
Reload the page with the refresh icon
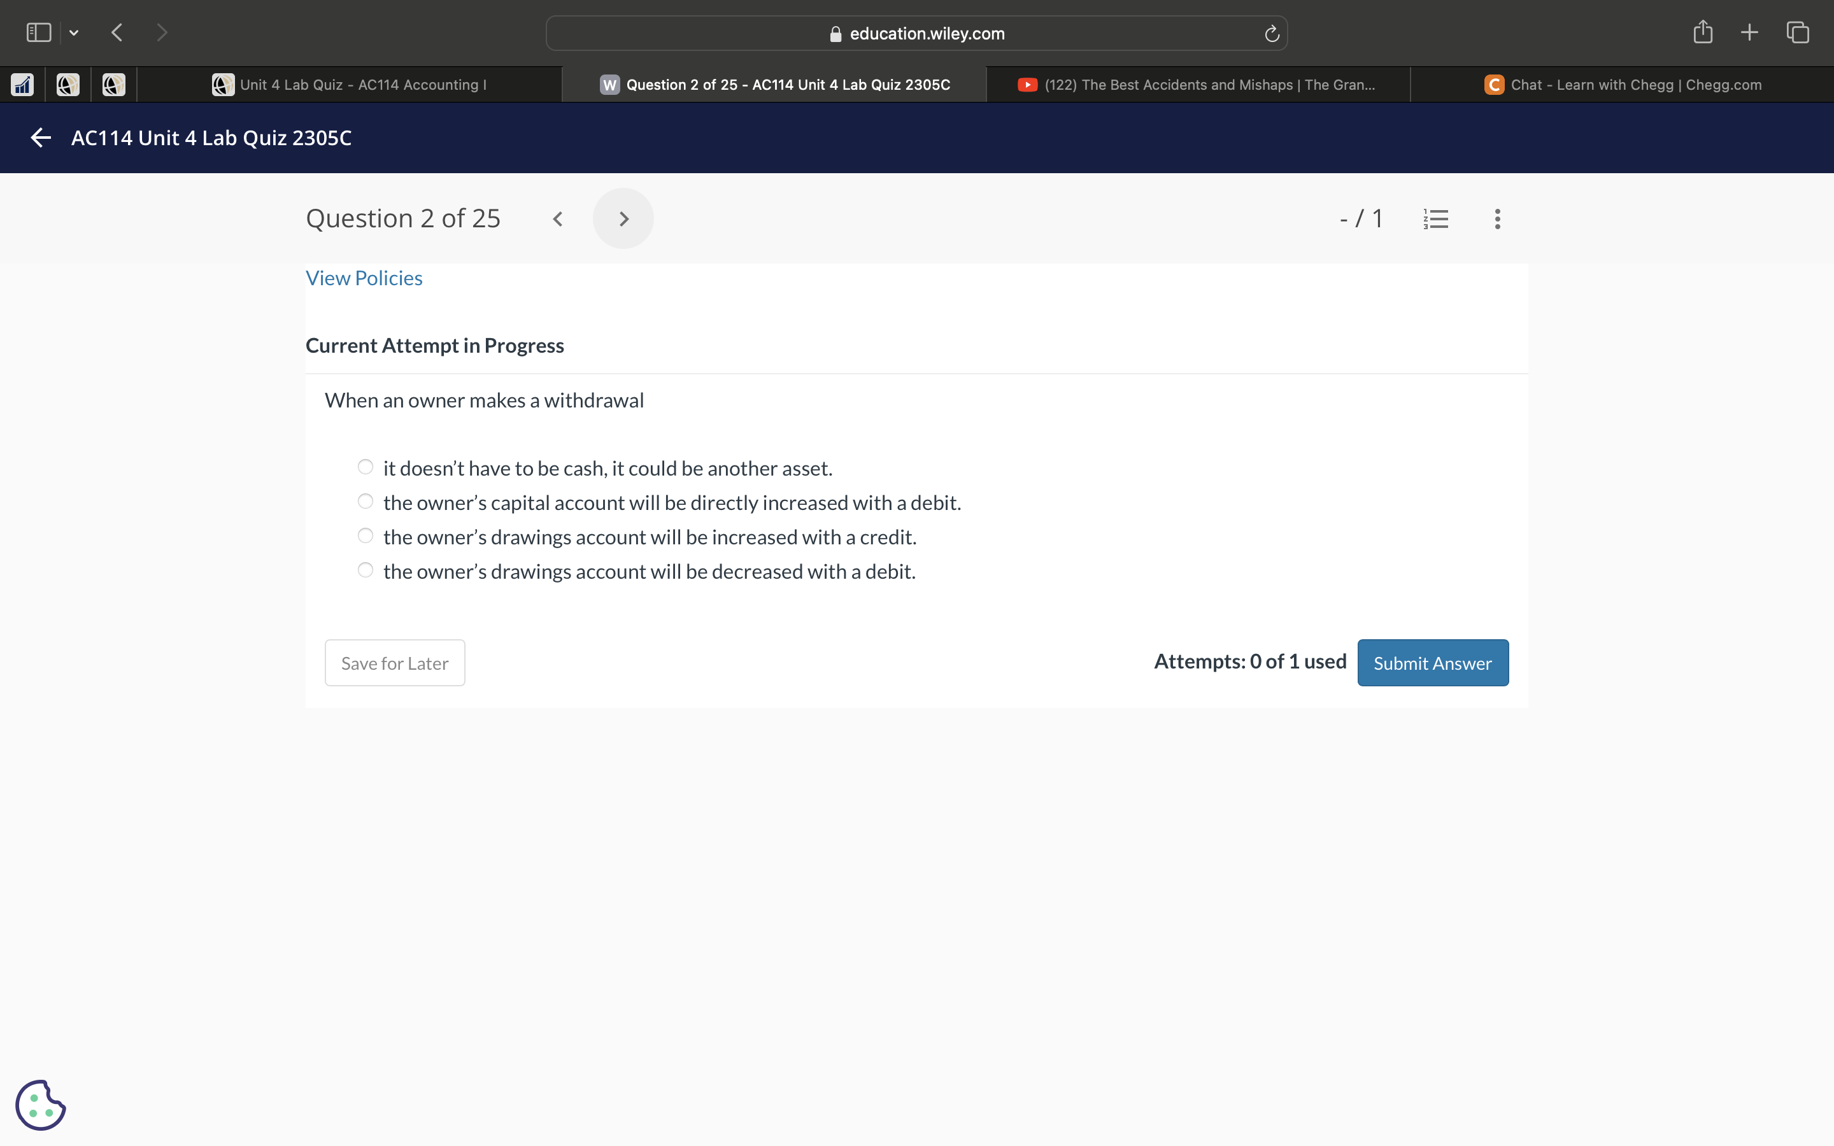tap(1272, 33)
